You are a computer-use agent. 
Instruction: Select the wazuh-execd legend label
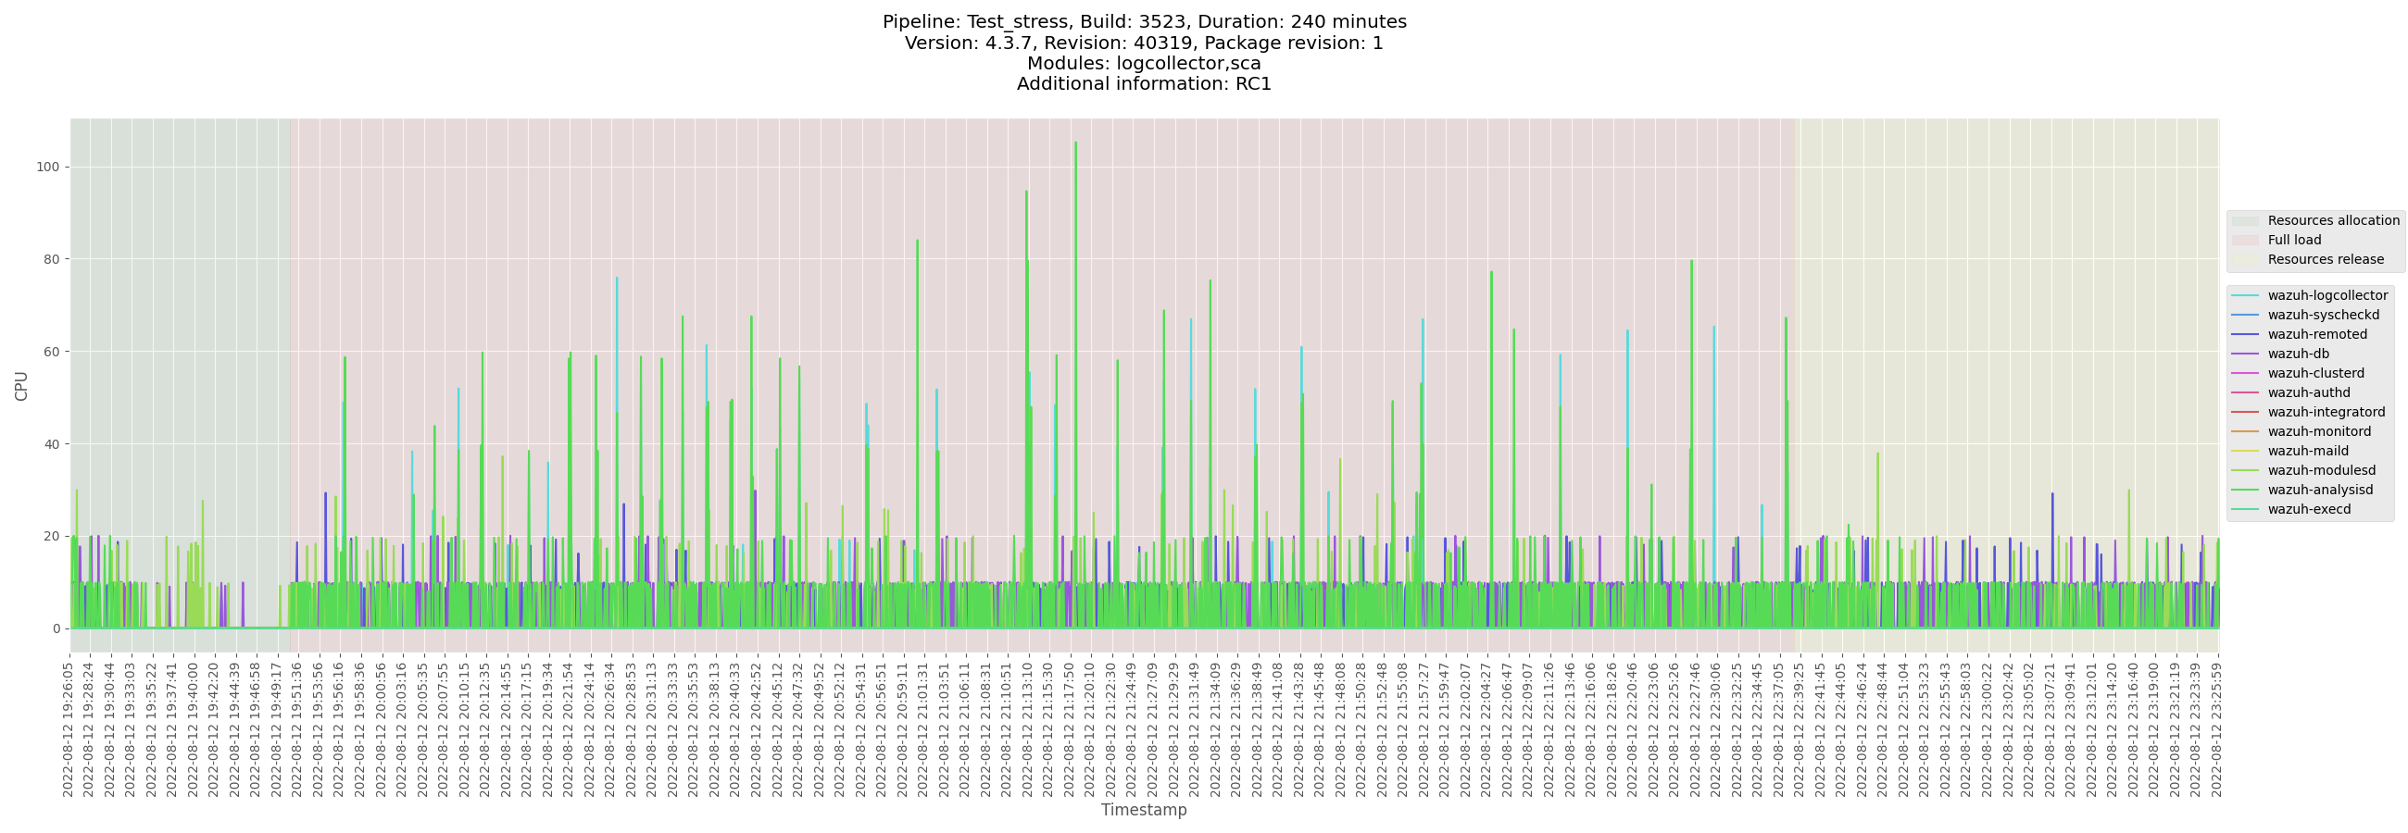[x=2308, y=510]
